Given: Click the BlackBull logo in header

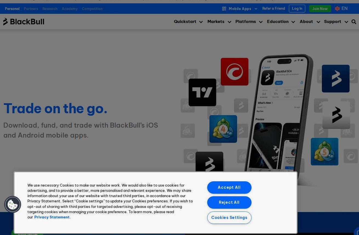Looking at the screenshot, I should [x=24, y=22].
